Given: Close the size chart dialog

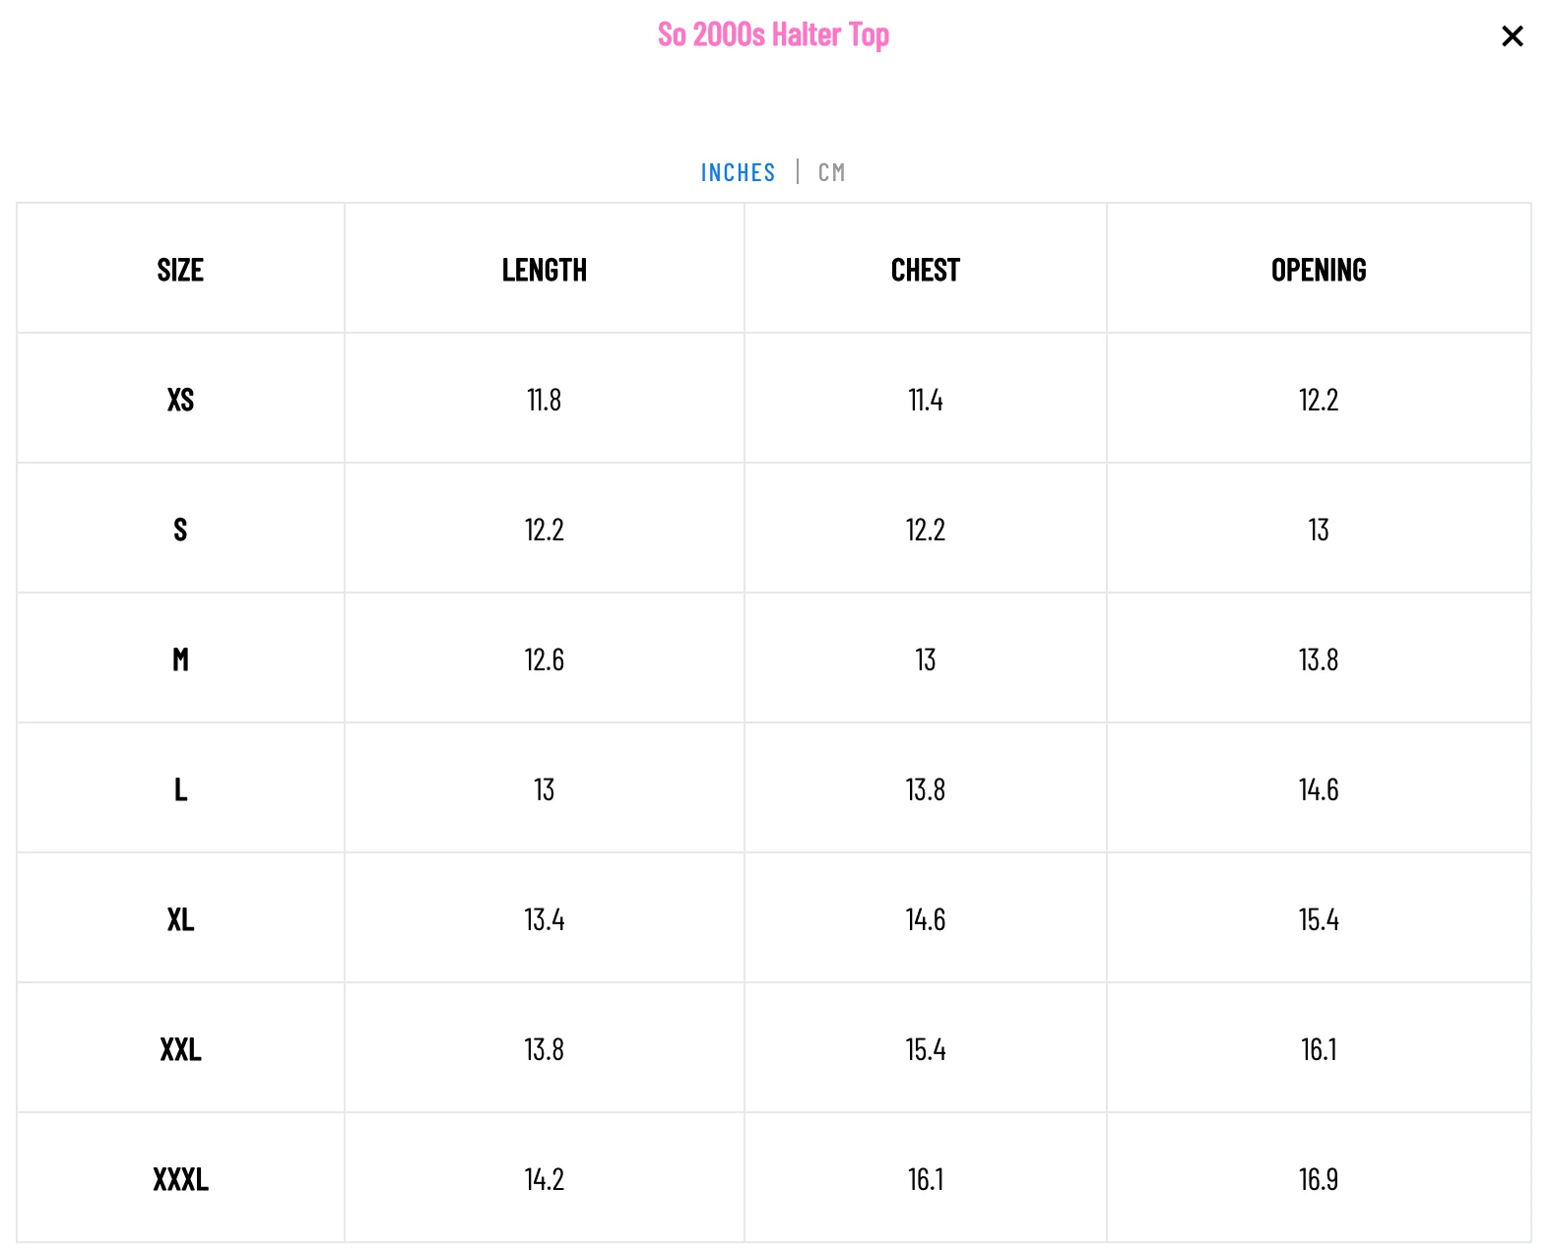Looking at the screenshot, I should (x=1512, y=36).
